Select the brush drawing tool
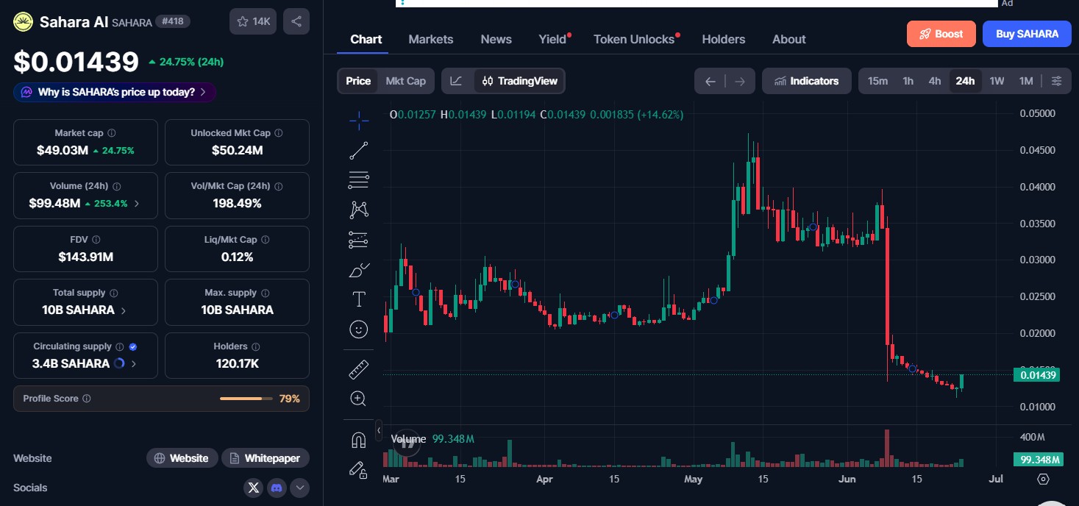 359,270
